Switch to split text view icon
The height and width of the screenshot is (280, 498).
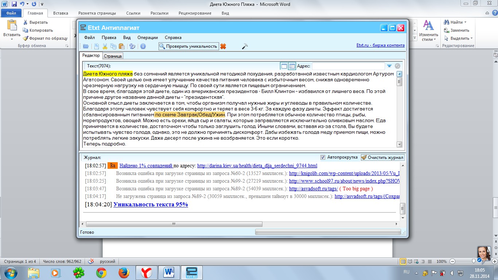[292, 66]
